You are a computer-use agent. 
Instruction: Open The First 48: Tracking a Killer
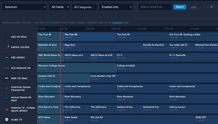193,37
